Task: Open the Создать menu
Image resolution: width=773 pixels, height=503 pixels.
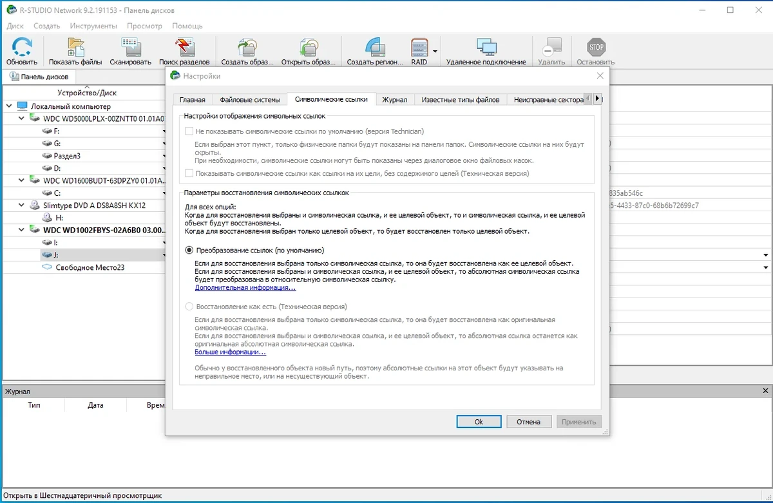Action: pyautogui.click(x=46, y=26)
